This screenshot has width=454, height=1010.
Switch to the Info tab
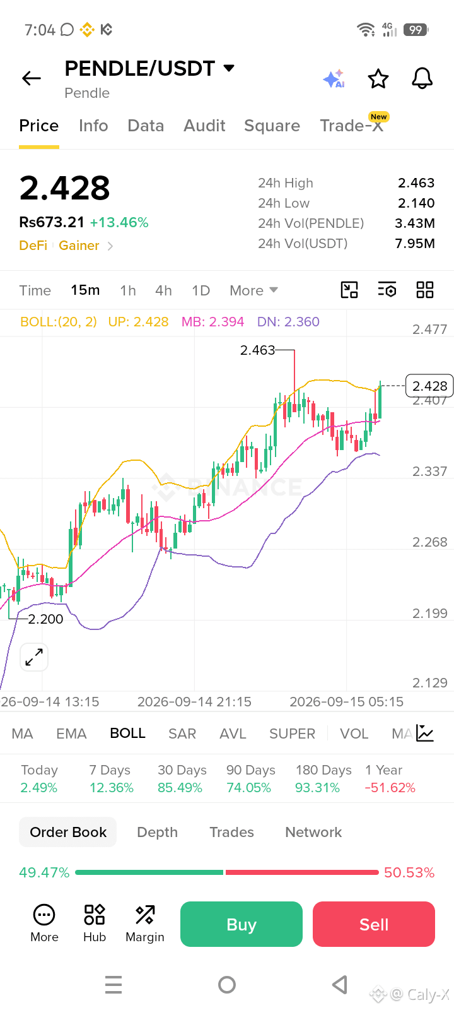pyautogui.click(x=93, y=126)
